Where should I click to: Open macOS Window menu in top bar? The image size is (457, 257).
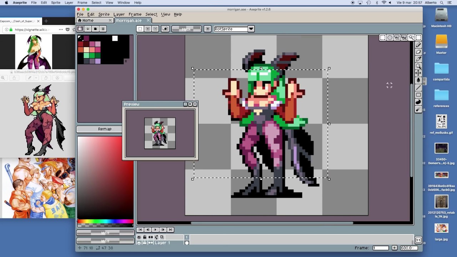tap(124, 2)
